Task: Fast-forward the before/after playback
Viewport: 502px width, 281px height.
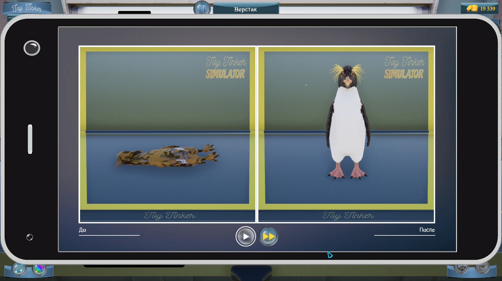Action: click(268, 236)
